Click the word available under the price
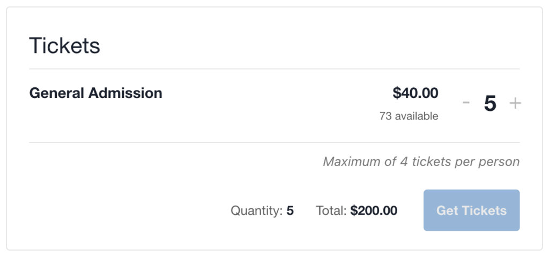The height and width of the screenshot is (257, 549). pos(417,116)
